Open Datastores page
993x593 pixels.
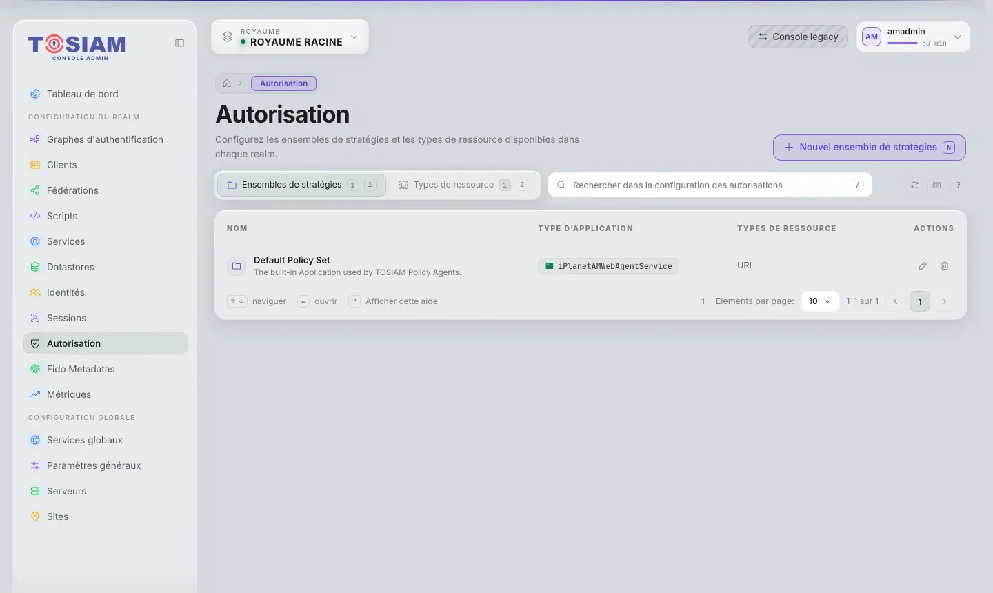105,267
